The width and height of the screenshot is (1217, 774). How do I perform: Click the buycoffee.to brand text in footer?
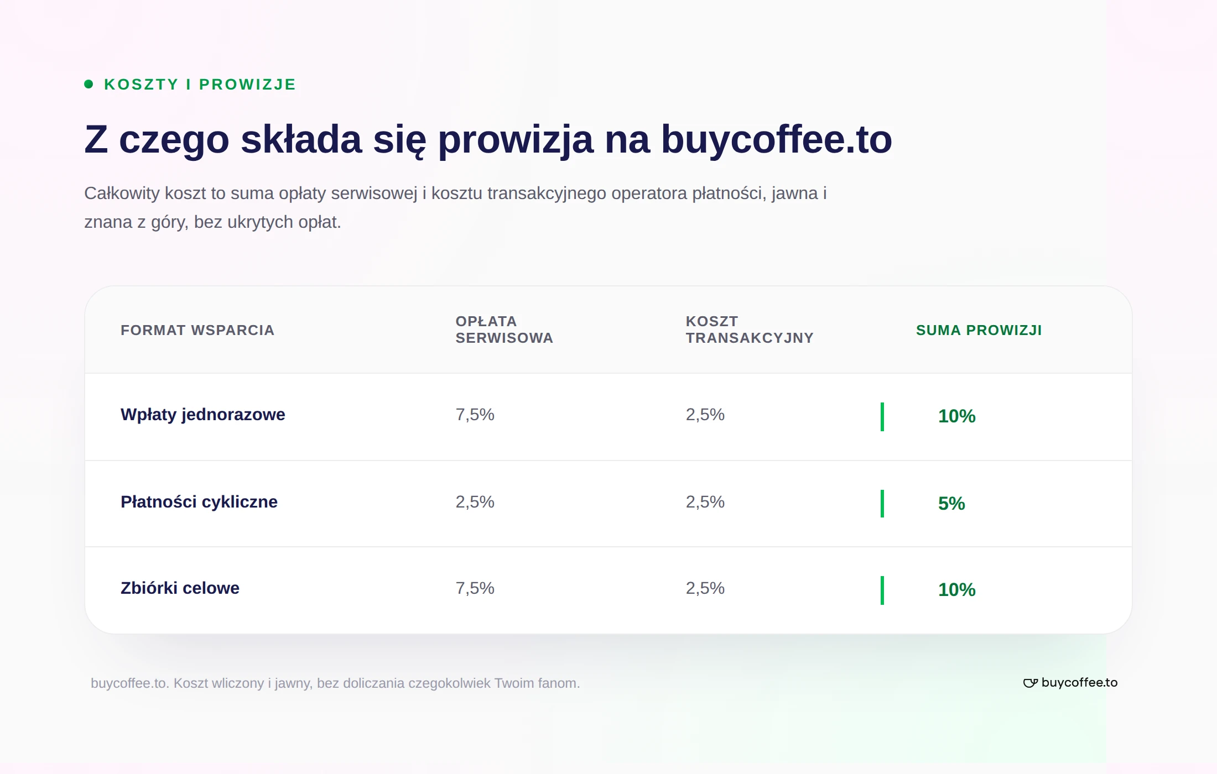pos(1079,683)
